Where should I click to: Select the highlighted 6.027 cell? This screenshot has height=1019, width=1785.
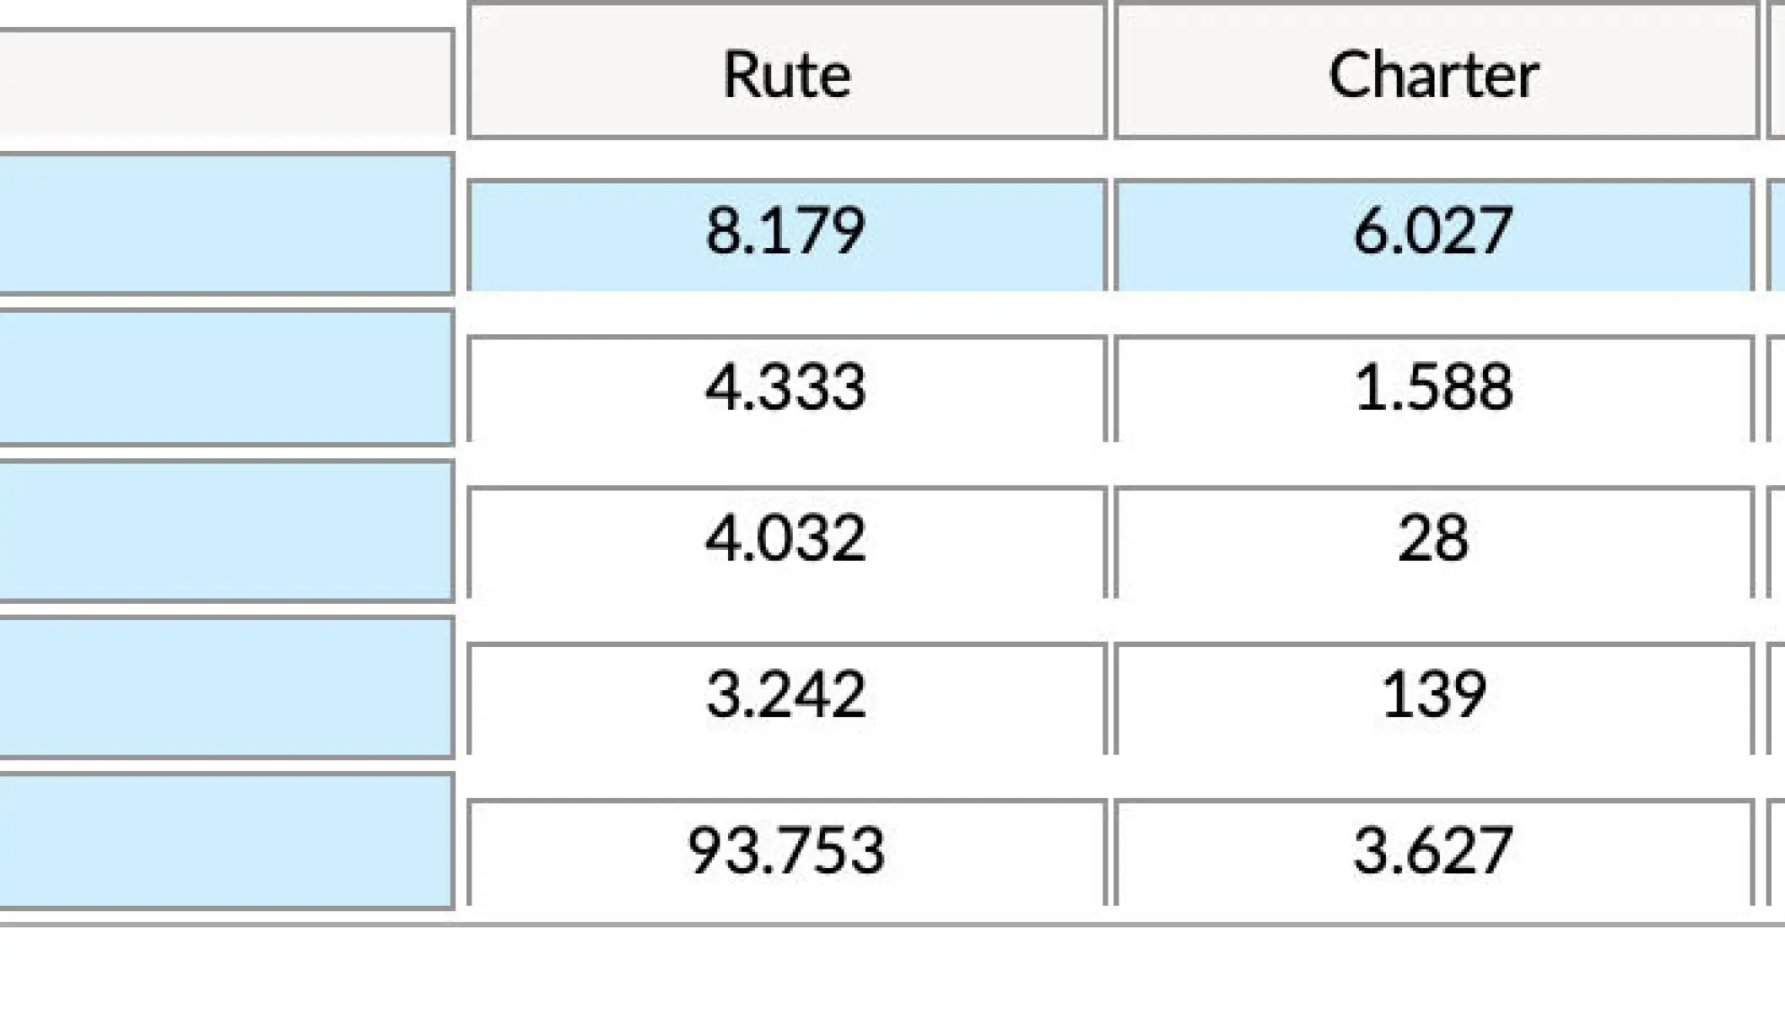(x=1434, y=234)
